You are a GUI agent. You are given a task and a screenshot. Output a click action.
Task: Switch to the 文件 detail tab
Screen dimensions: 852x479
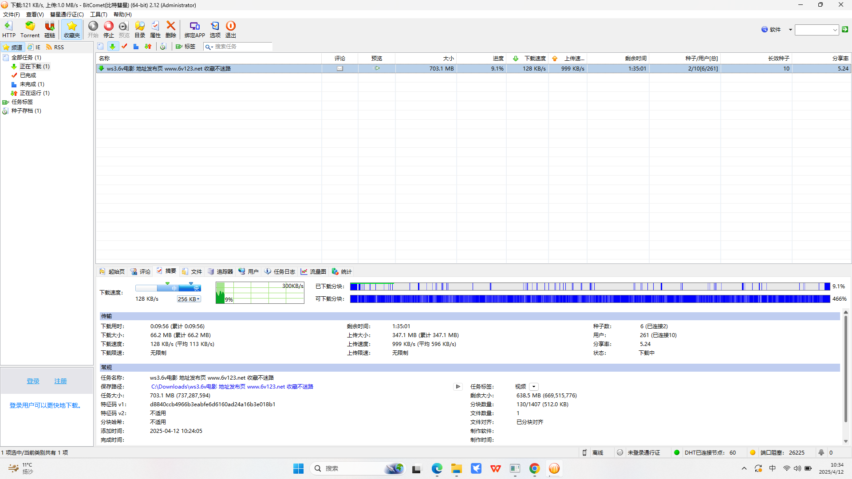[x=192, y=271]
